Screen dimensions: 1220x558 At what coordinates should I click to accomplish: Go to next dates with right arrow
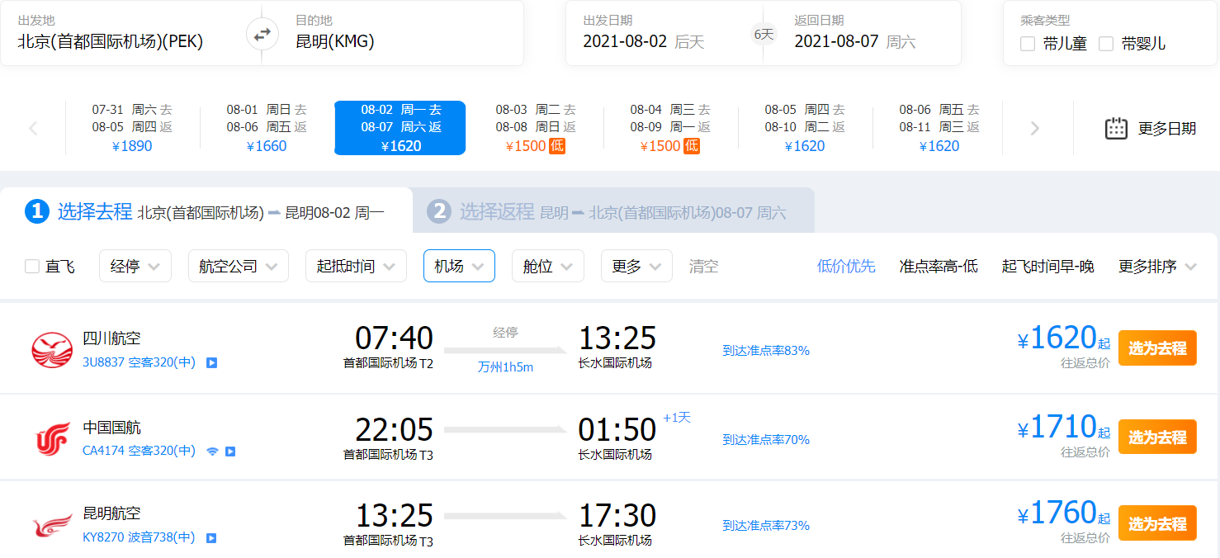(1035, 128)
